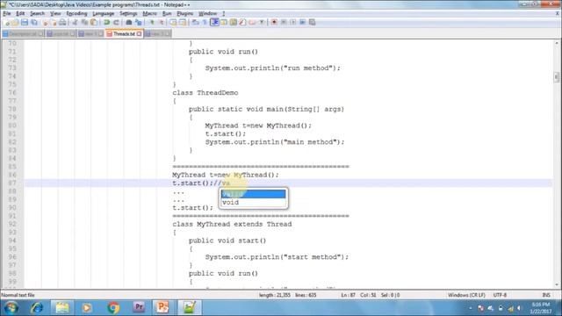Image resolution: width=562 pixels, height=316 pixels.
Task: Open the View menu
Action: pos(55,14)
